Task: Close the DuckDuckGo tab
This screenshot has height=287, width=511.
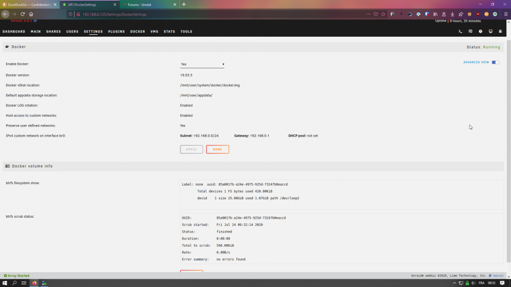Action: (55, 5)
